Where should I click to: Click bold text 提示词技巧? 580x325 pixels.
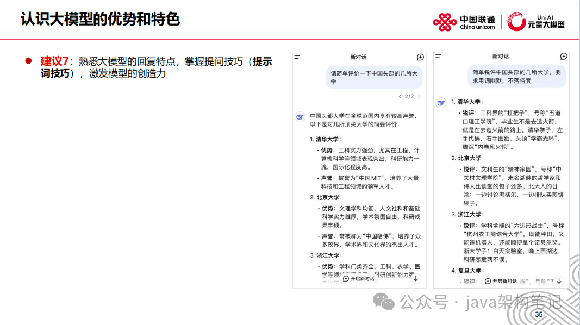(x=156, y=67)
